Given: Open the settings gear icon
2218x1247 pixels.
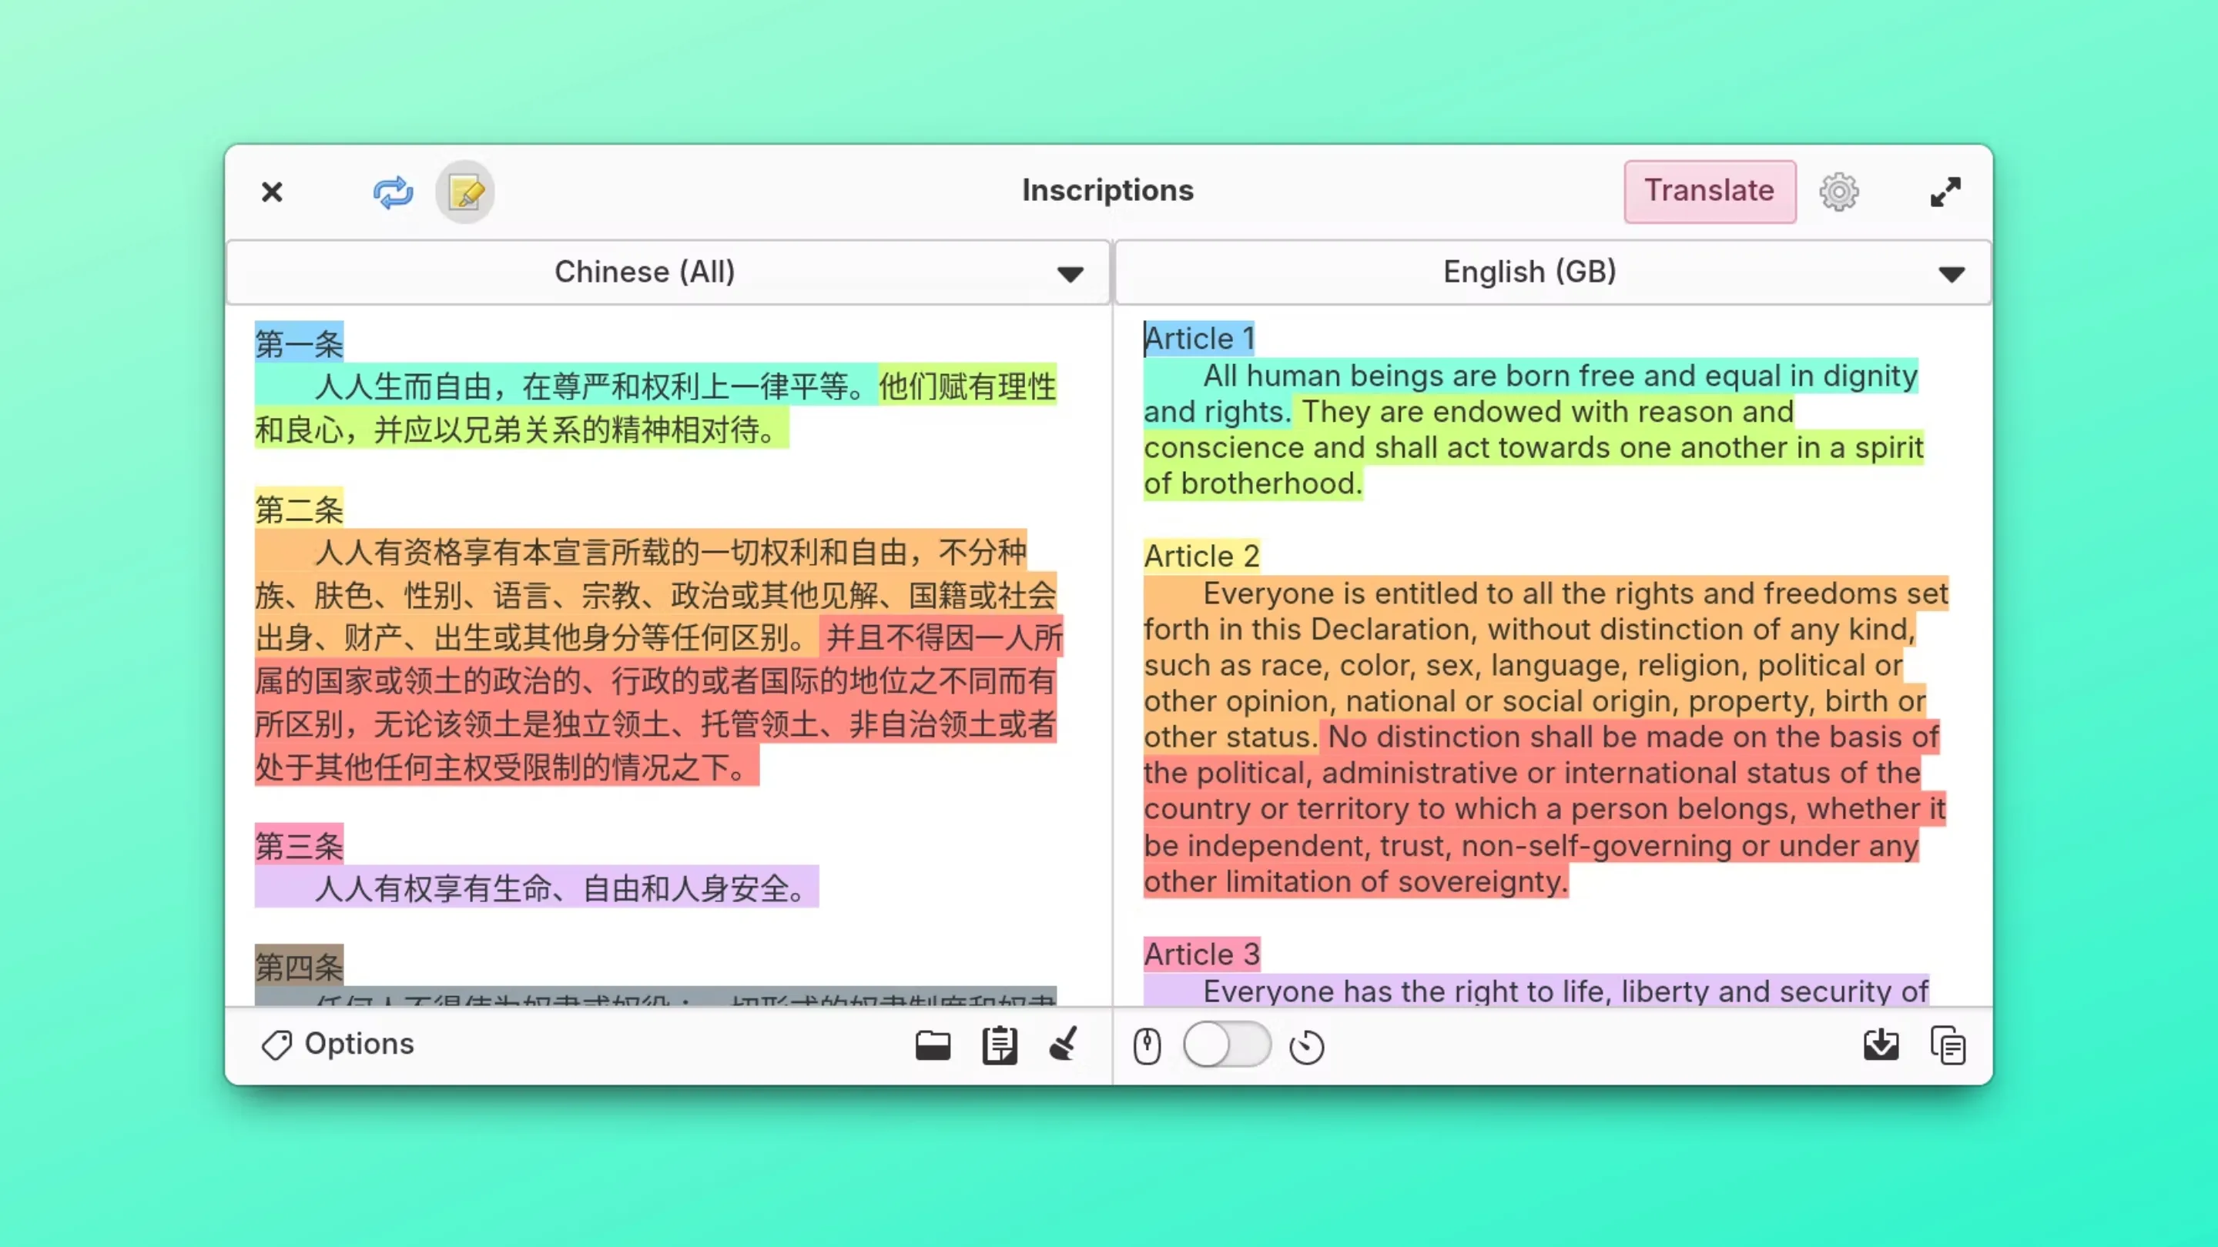Looking at the screenshot, I should tap(1838, 192).
